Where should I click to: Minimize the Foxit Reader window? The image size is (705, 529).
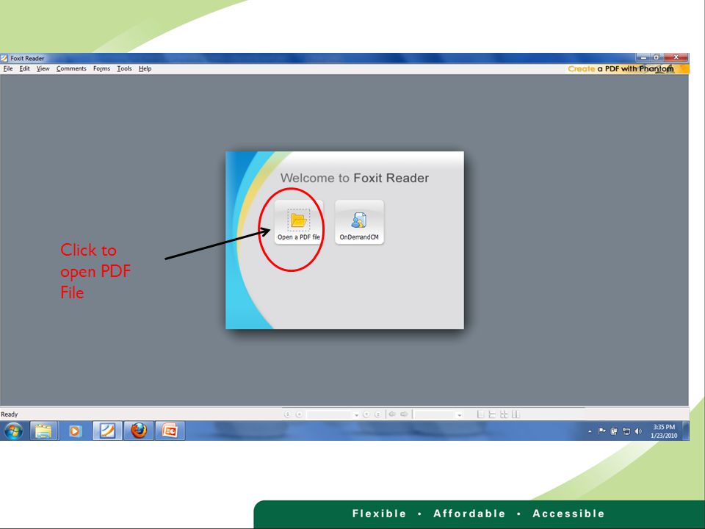(x=643, y=57)
